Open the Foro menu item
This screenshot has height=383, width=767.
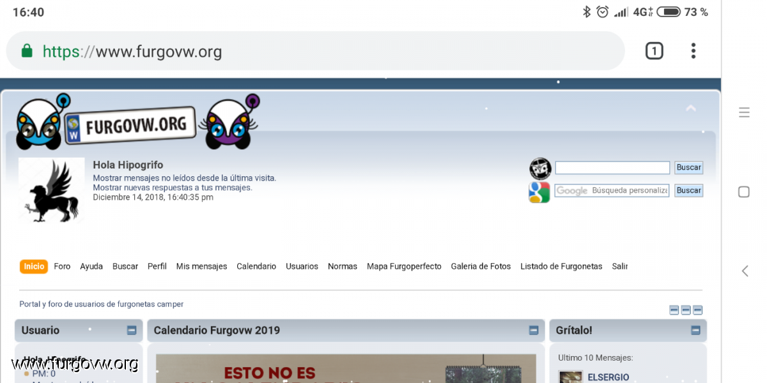[62, 266]
